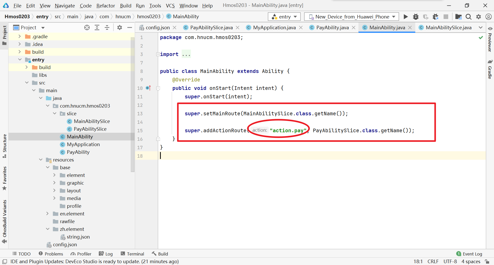Open the Refactor menu
This screenshot has height=265, width=494.
coord(105,5)
